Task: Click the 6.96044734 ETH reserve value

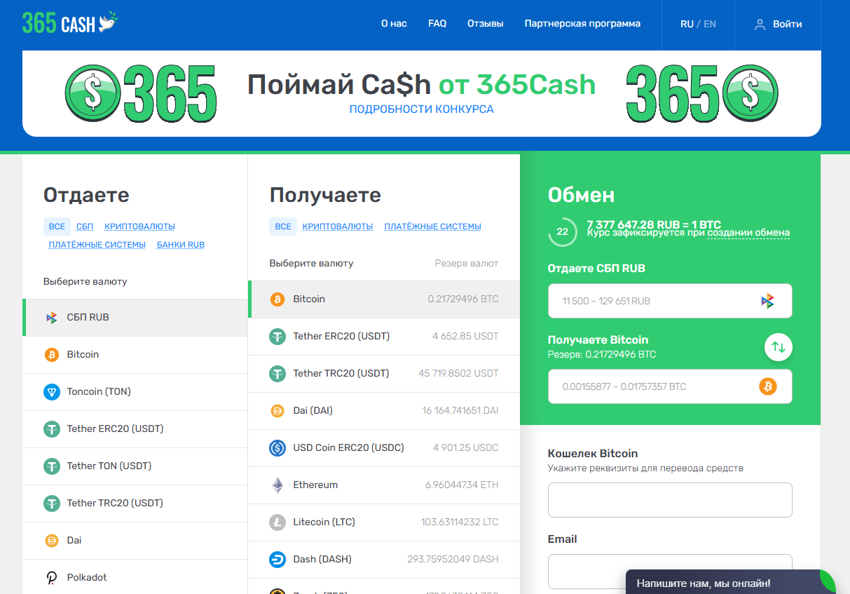Action: point(462,485)
